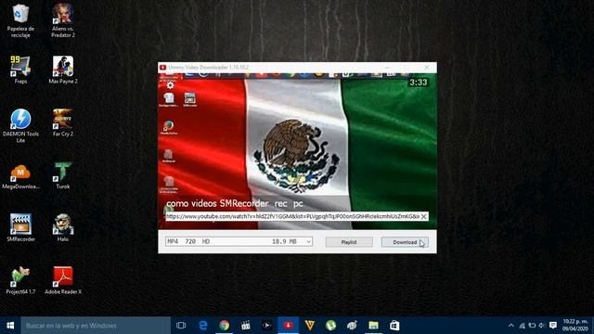This screenshot has height=334, width=594.
Task: Click the 3:33 video duration label
Action: pyautogui.click(x=419, y=83)
